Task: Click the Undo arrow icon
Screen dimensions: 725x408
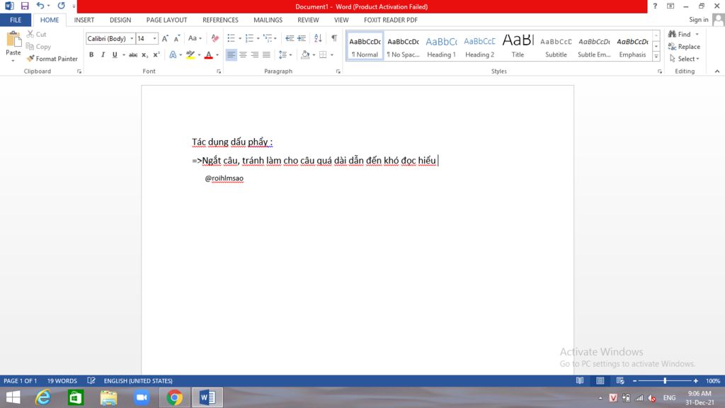Action: click(x=40, y=6)
